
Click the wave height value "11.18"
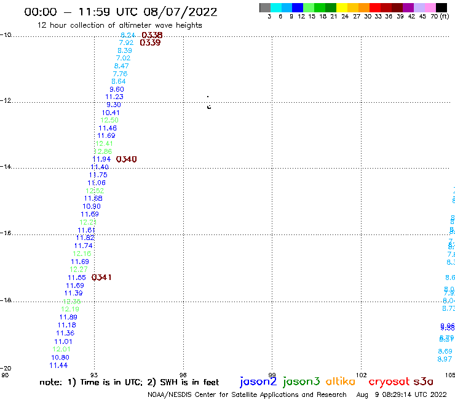coord(67,325)
